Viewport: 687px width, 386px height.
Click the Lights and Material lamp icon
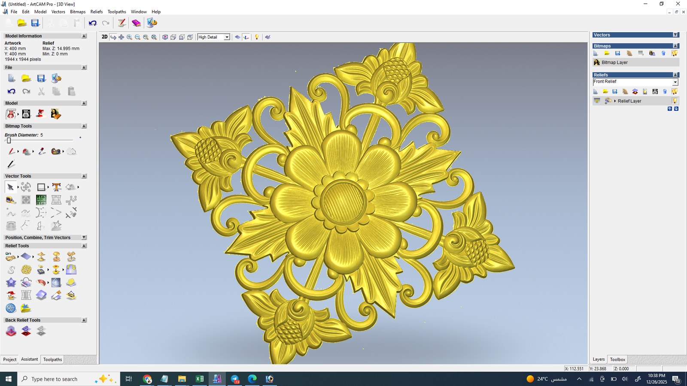(x=257, y=37)
